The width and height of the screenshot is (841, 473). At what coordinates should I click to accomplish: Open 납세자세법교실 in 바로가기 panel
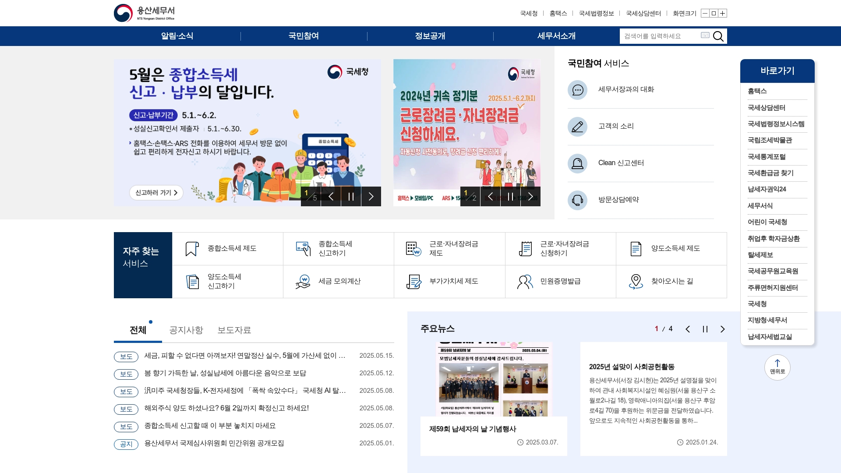[x=770, y=337]
